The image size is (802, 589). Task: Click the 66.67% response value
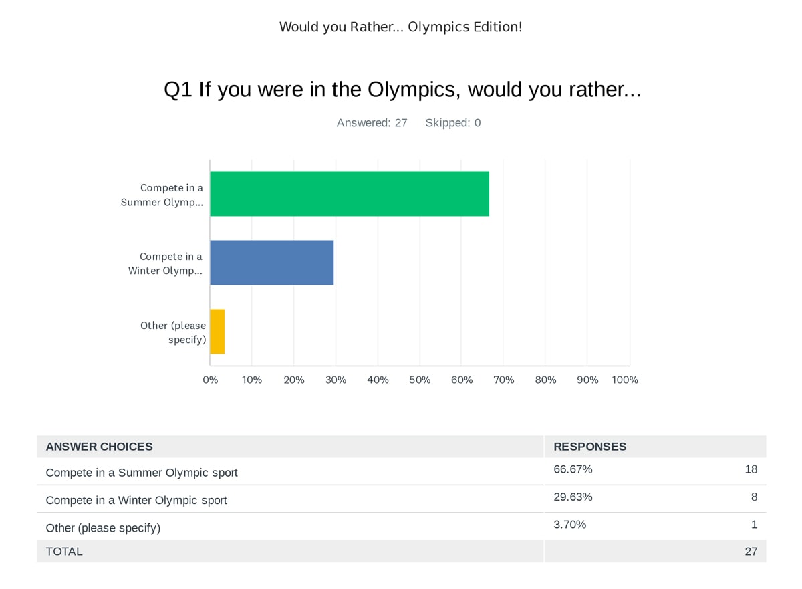[x=573, y=469]
